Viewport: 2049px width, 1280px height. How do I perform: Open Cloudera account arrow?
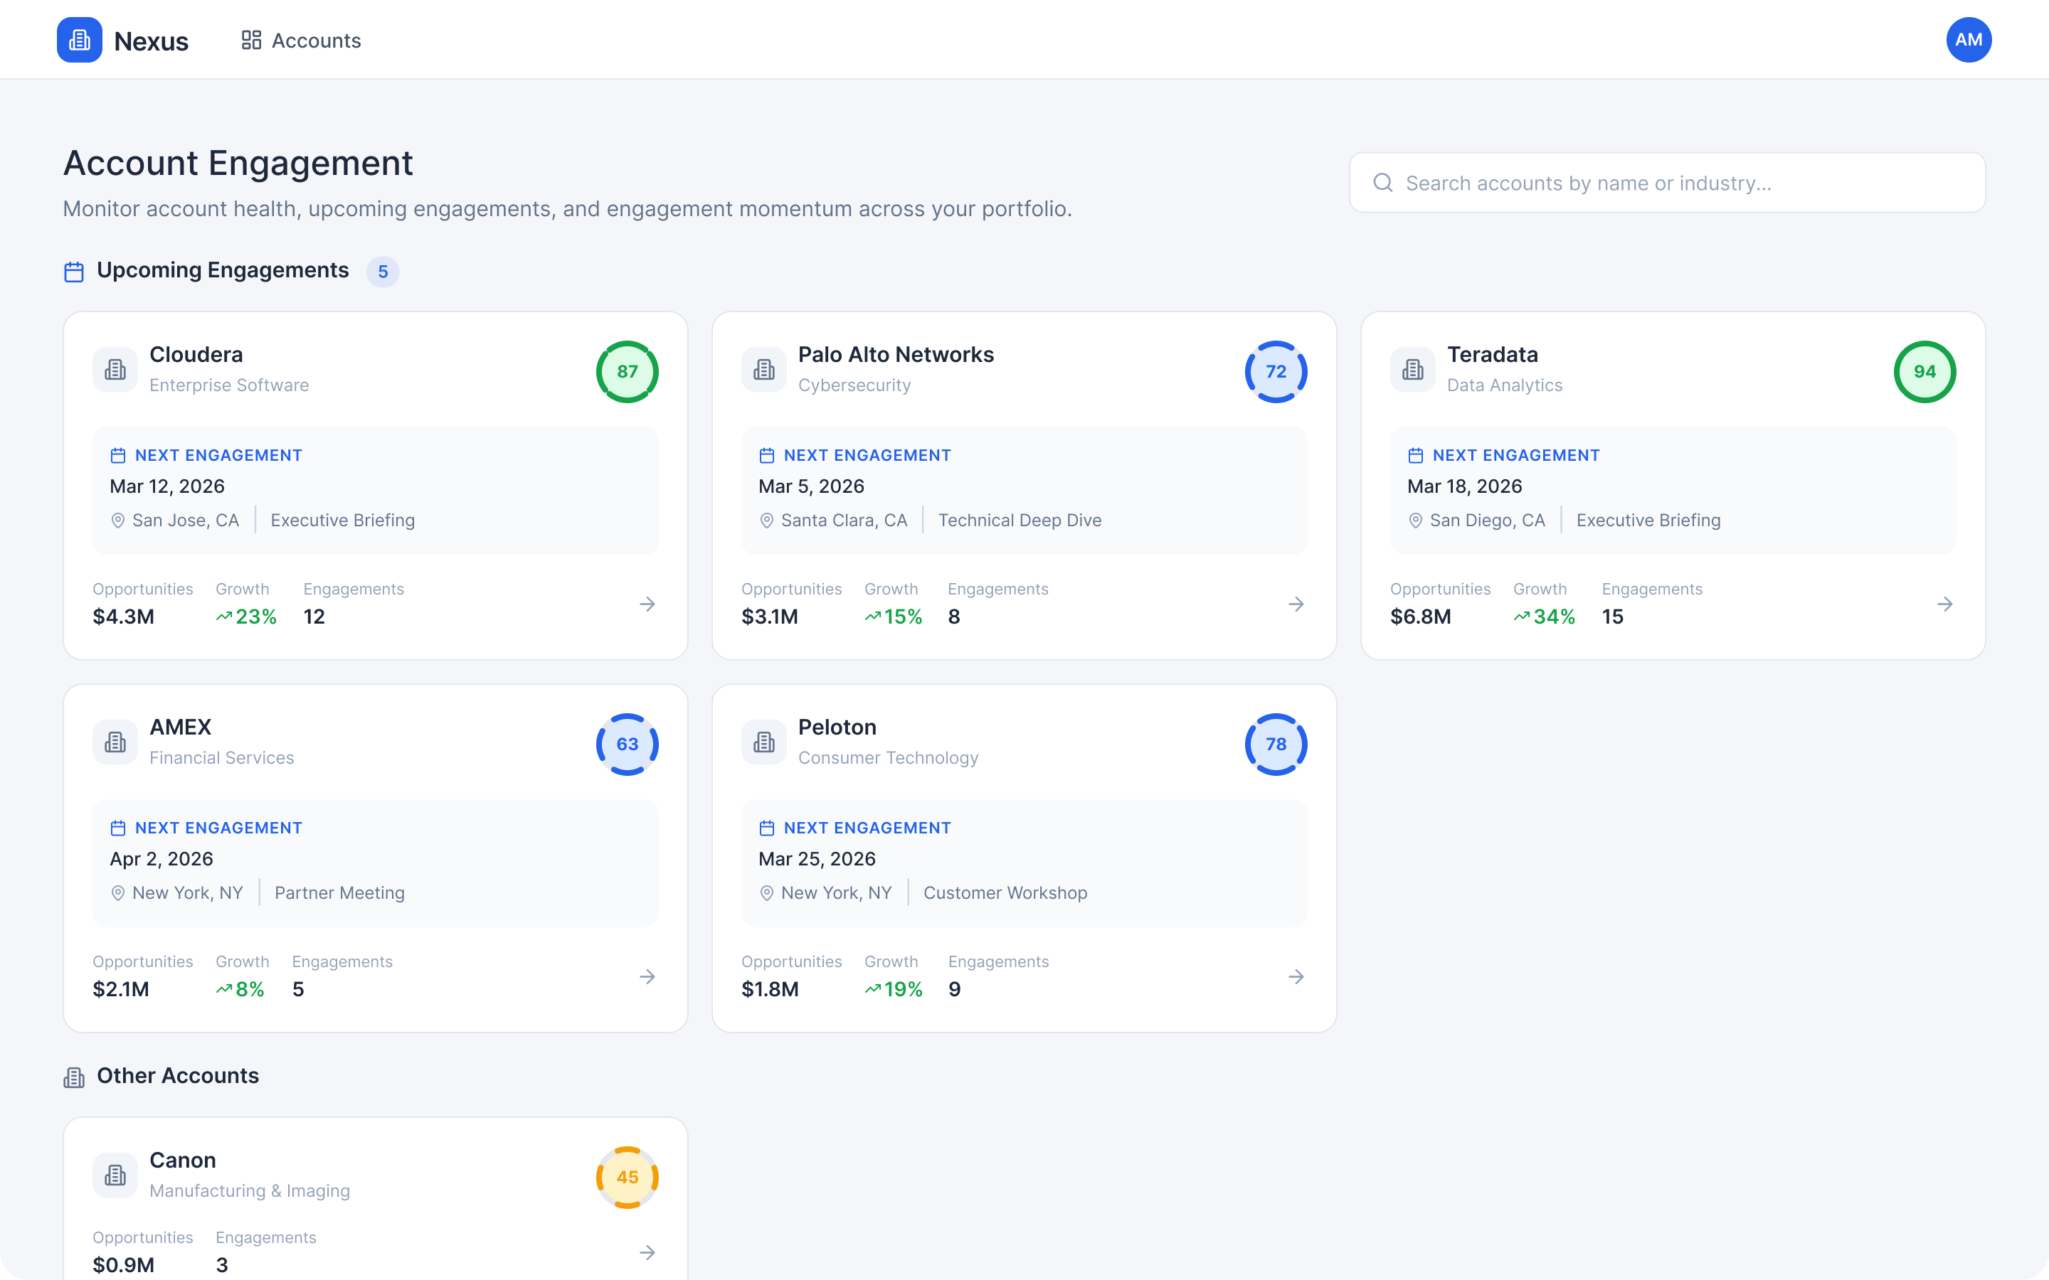click(x=647, y=604)
